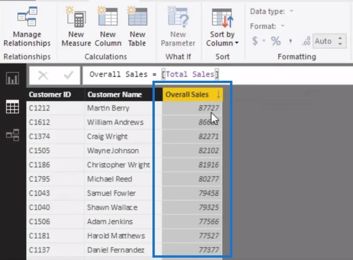Image resolution: width=353 pixels, height=260 pixels.
Task: Commit the formula with checkmark
Action: pos(68,75)
